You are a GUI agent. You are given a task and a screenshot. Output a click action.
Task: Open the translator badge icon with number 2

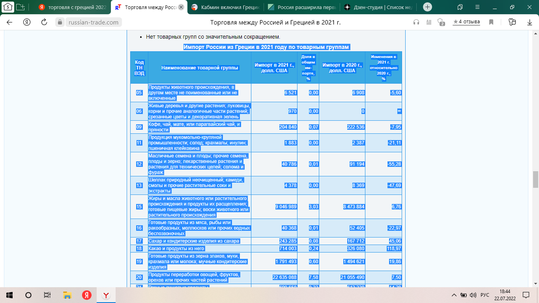441,22
